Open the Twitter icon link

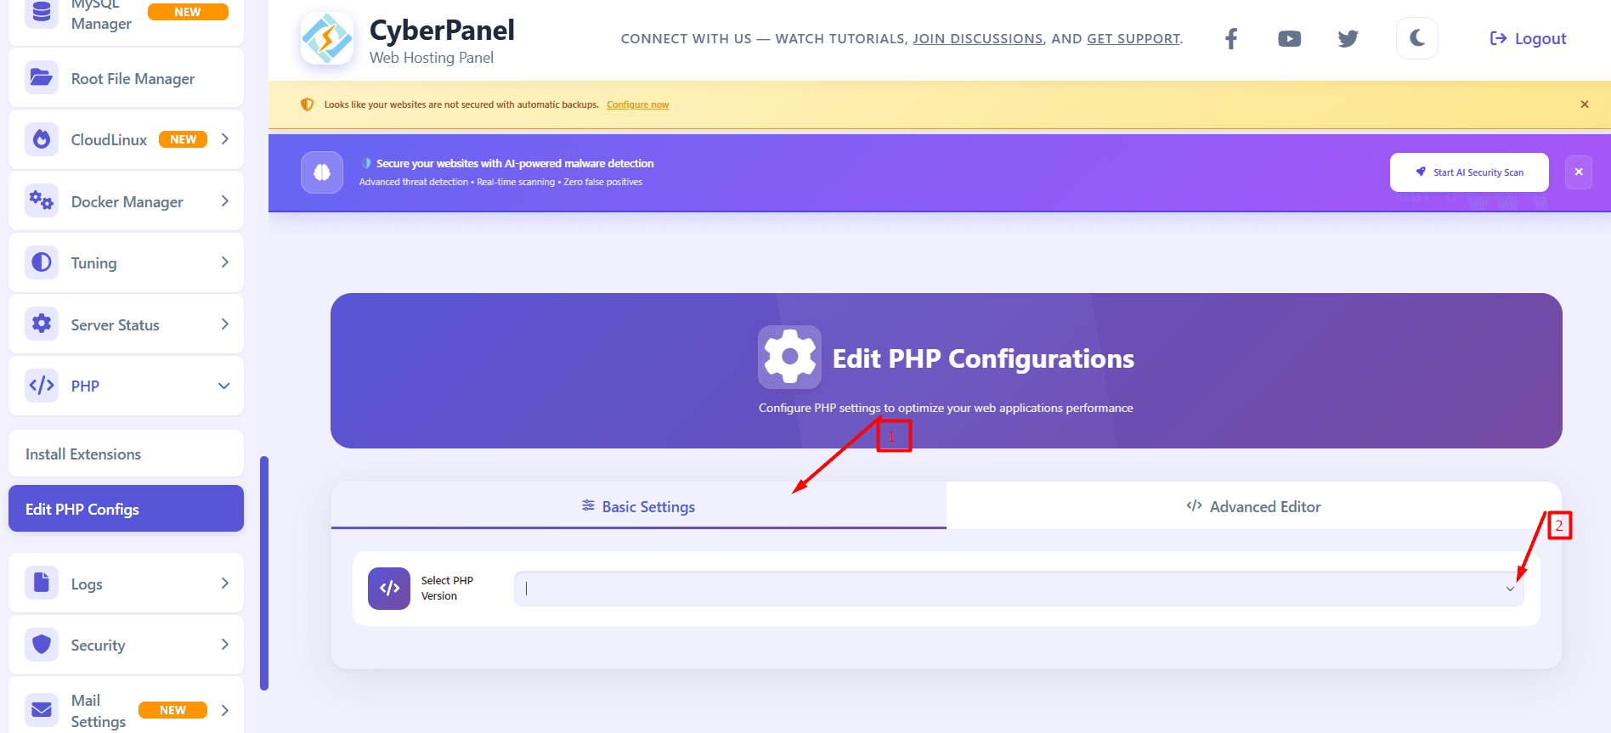[1348, 39]
